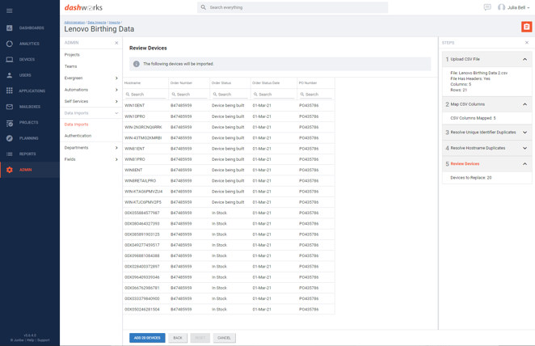Click the Imports breadcrumb link
Screen dimensions: 535x346
(114, 23)
